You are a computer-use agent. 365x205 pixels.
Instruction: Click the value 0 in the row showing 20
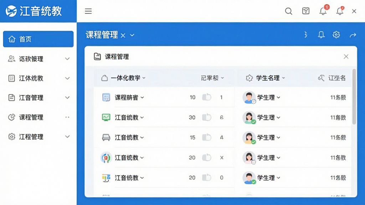[x=222, y=178]
